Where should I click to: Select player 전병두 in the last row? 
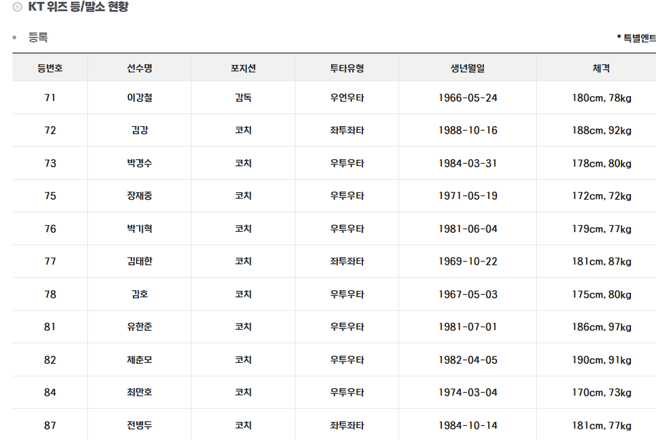tap(139, 426)
